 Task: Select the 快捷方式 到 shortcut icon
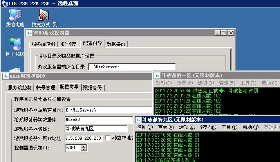[x=43, y=16]
